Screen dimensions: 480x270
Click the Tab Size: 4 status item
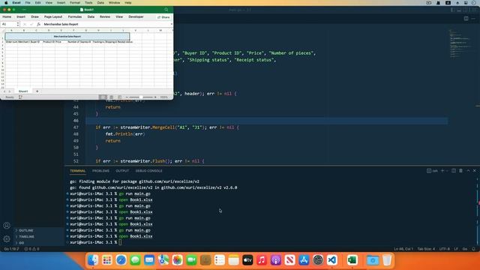426,249
